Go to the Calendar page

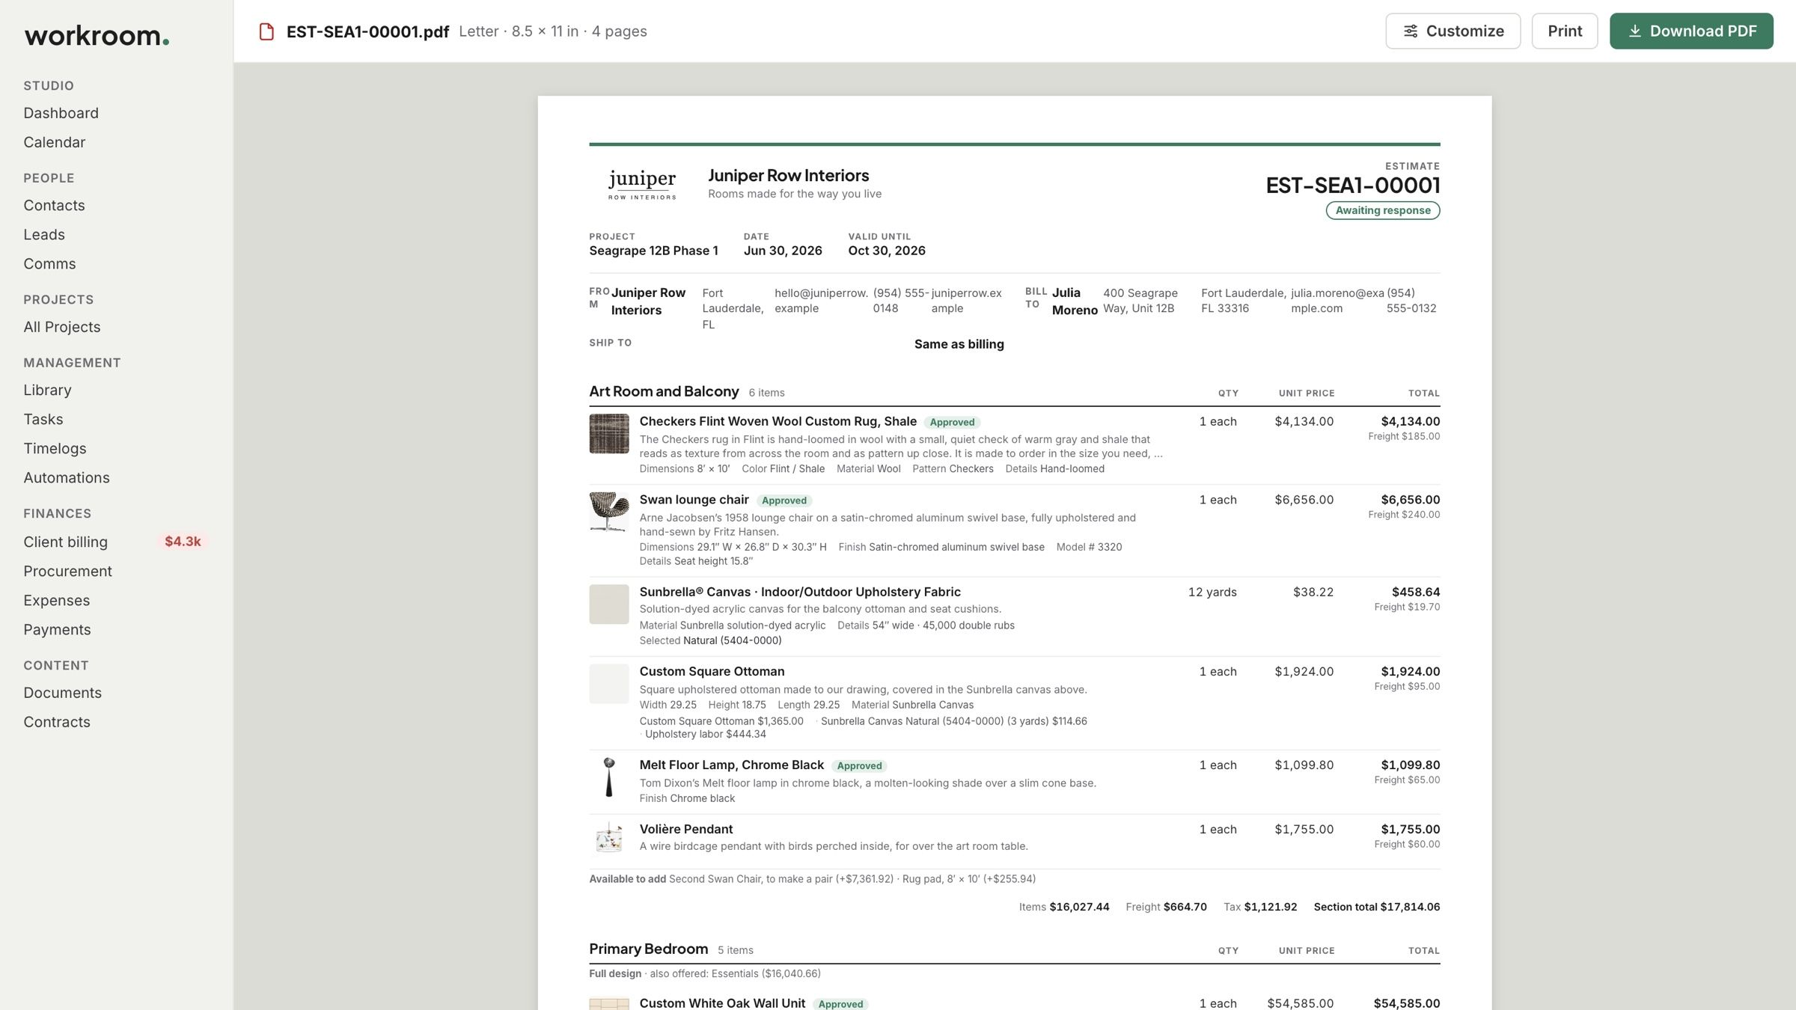click(x=54, y=142)
